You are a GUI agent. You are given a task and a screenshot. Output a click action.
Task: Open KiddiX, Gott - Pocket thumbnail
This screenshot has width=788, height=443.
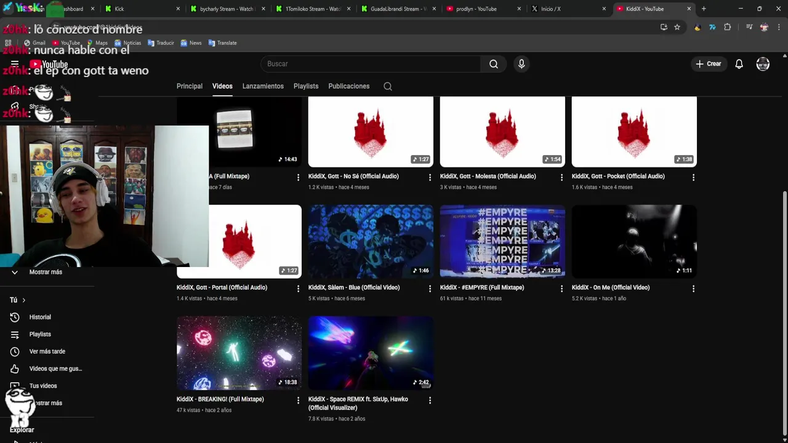(634, 132)
